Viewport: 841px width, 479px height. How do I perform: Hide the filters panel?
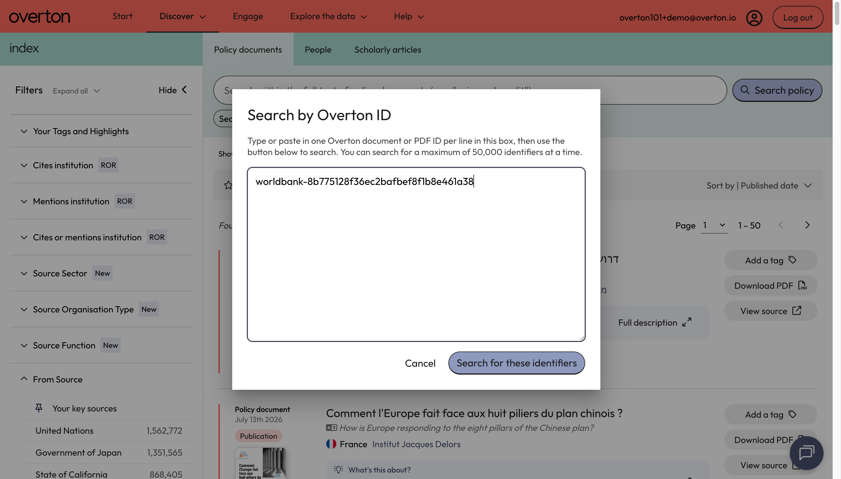(x=173, y=90)
